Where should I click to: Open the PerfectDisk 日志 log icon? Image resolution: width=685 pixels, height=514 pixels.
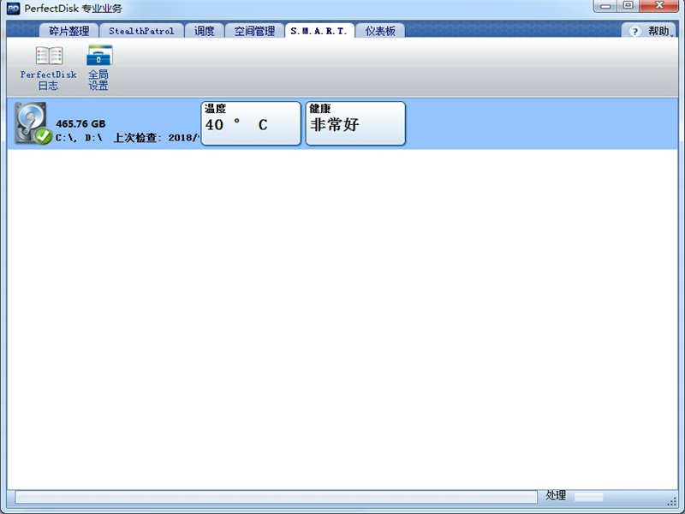coord(49,56)
